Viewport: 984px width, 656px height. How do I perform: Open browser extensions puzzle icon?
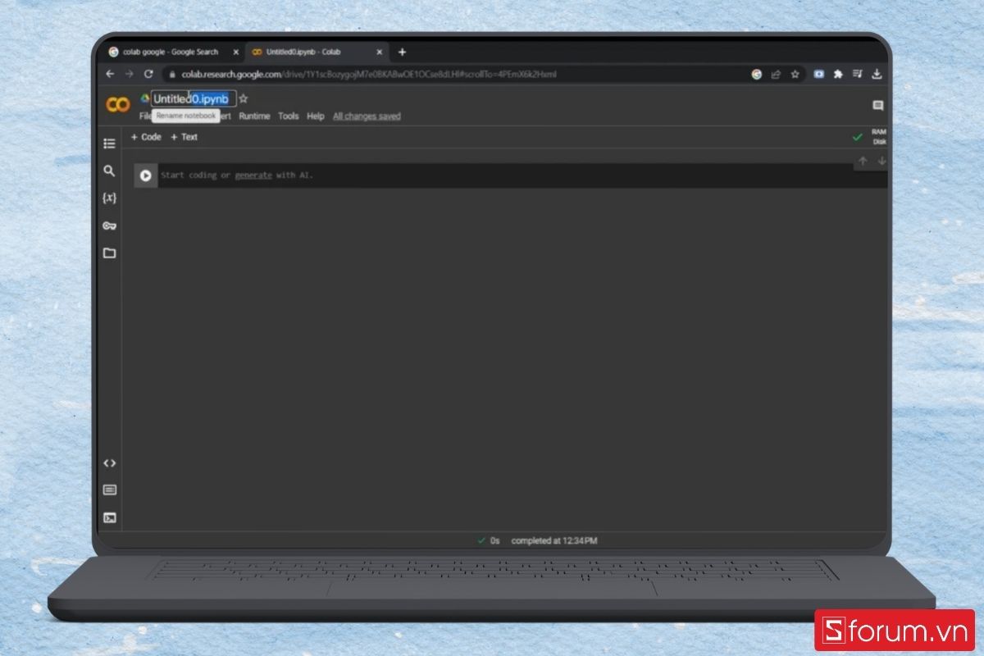(838, 74)
